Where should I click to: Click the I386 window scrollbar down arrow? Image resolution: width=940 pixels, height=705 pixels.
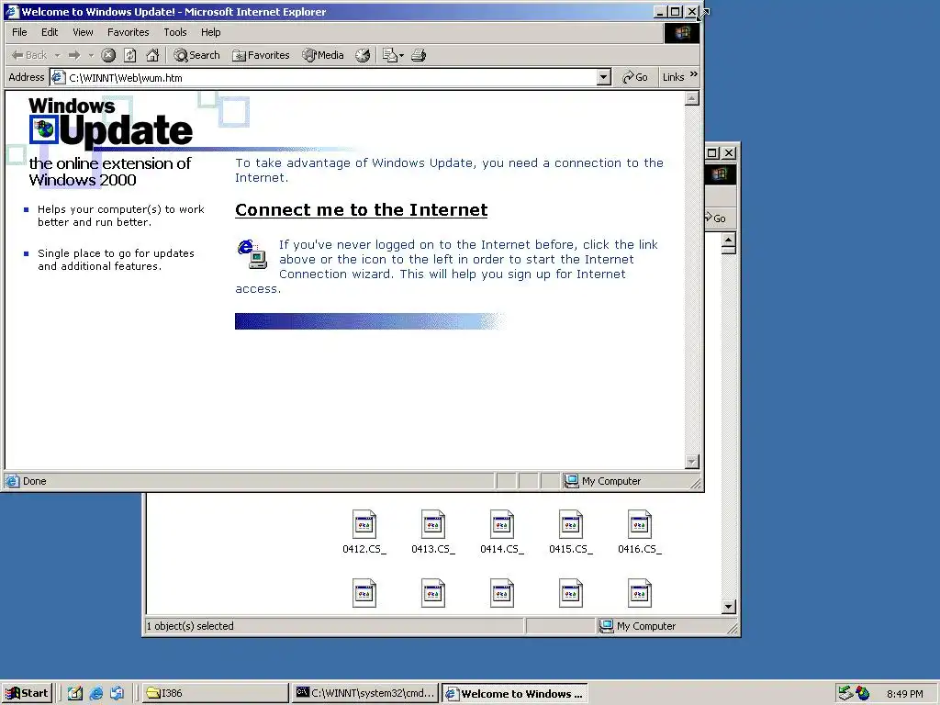pos(728,606)
